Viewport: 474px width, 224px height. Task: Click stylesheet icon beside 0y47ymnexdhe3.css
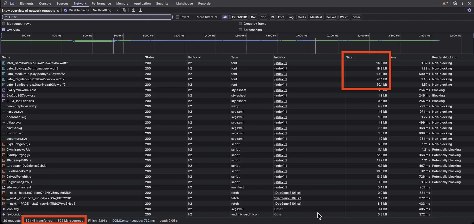(x=4, y=90)
